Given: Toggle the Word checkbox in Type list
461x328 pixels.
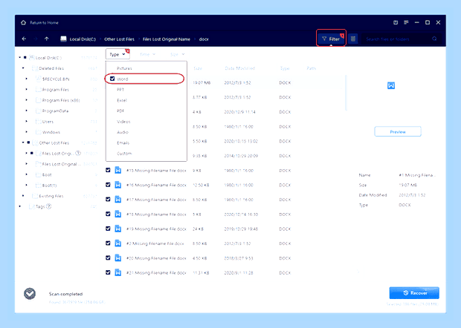Looking at the screenshot, I should point(112,79).
